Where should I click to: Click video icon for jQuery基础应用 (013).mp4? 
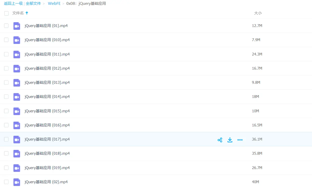(17, 83)
